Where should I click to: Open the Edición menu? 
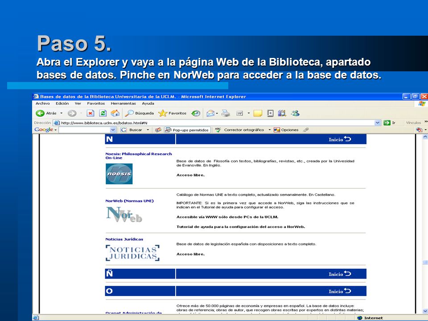(x=62, y=103)
